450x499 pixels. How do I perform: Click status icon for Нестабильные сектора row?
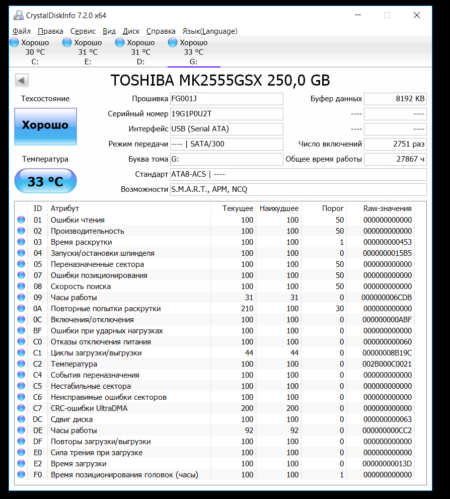21,386
